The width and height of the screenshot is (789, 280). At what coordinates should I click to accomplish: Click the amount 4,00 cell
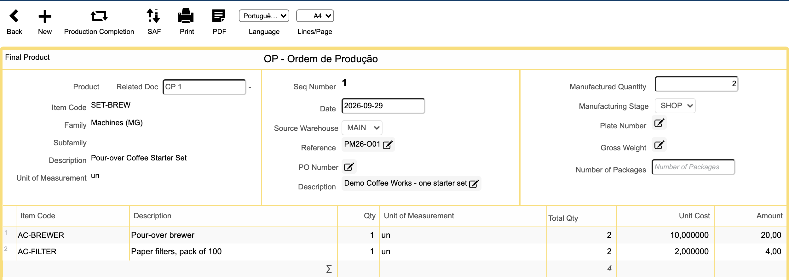coord(750,251)
